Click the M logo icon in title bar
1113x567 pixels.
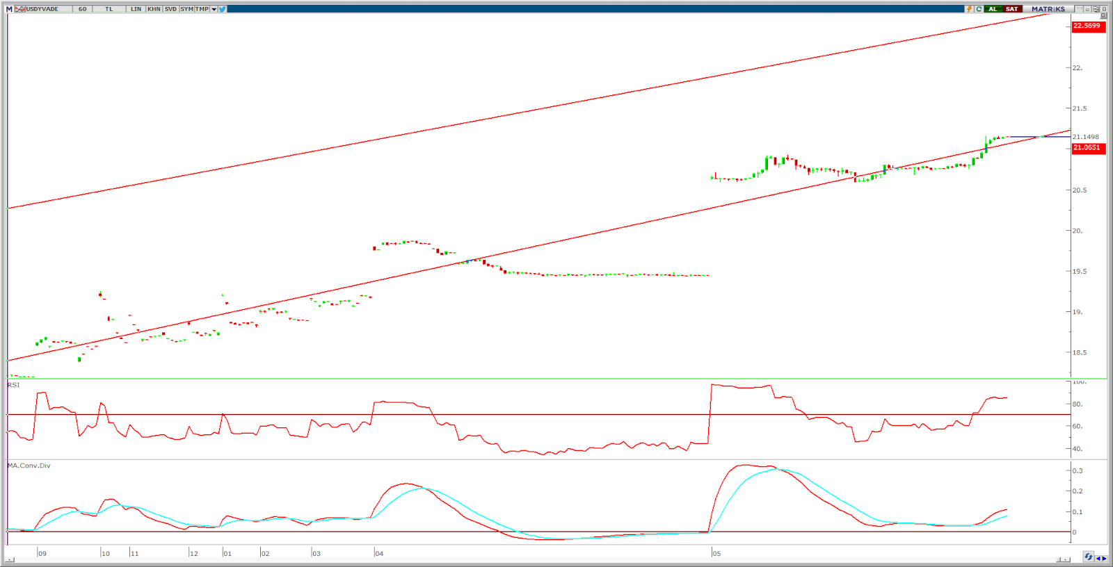[9, 9]
